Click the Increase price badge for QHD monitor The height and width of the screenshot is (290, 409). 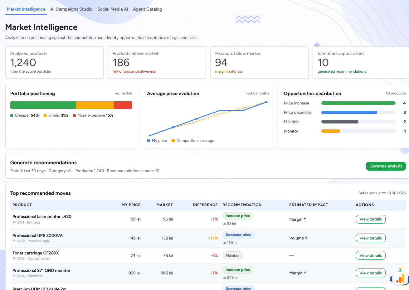238,270
